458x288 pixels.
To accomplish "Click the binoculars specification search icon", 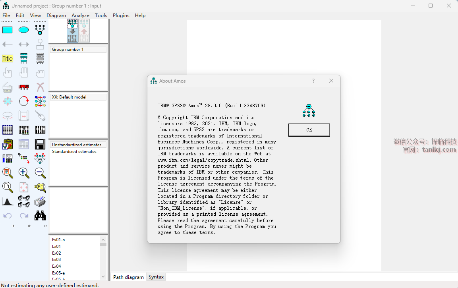I will [40, 216].
